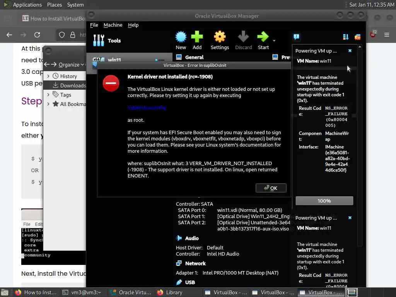
Task: Click the Library forward arrow
Action: pos(53,65)
